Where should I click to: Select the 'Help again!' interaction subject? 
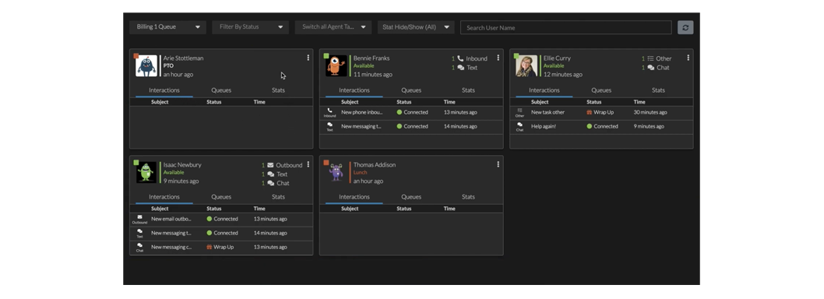click(x=544, y=127)
